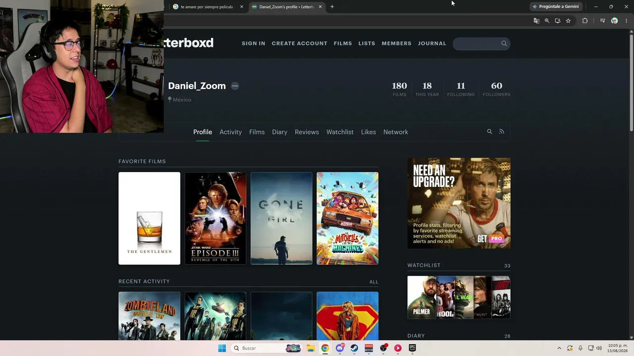Click the Windows taskbar 'Buscar' search box

tap(266, 348)
